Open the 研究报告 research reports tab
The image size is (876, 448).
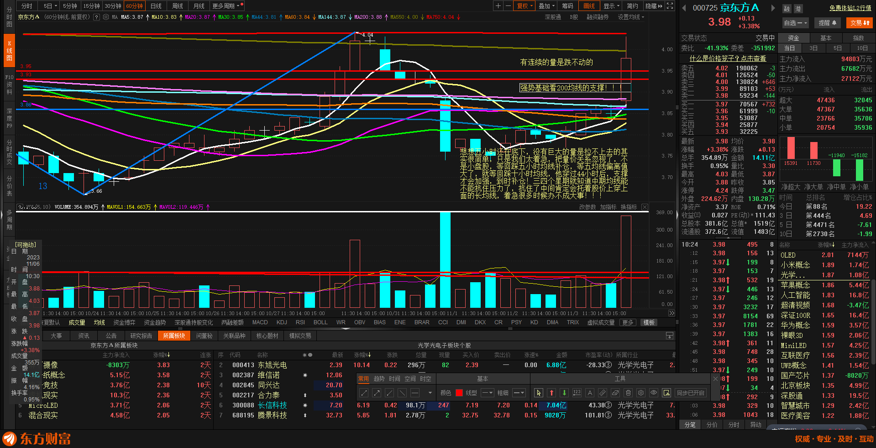tap(141, 336)
